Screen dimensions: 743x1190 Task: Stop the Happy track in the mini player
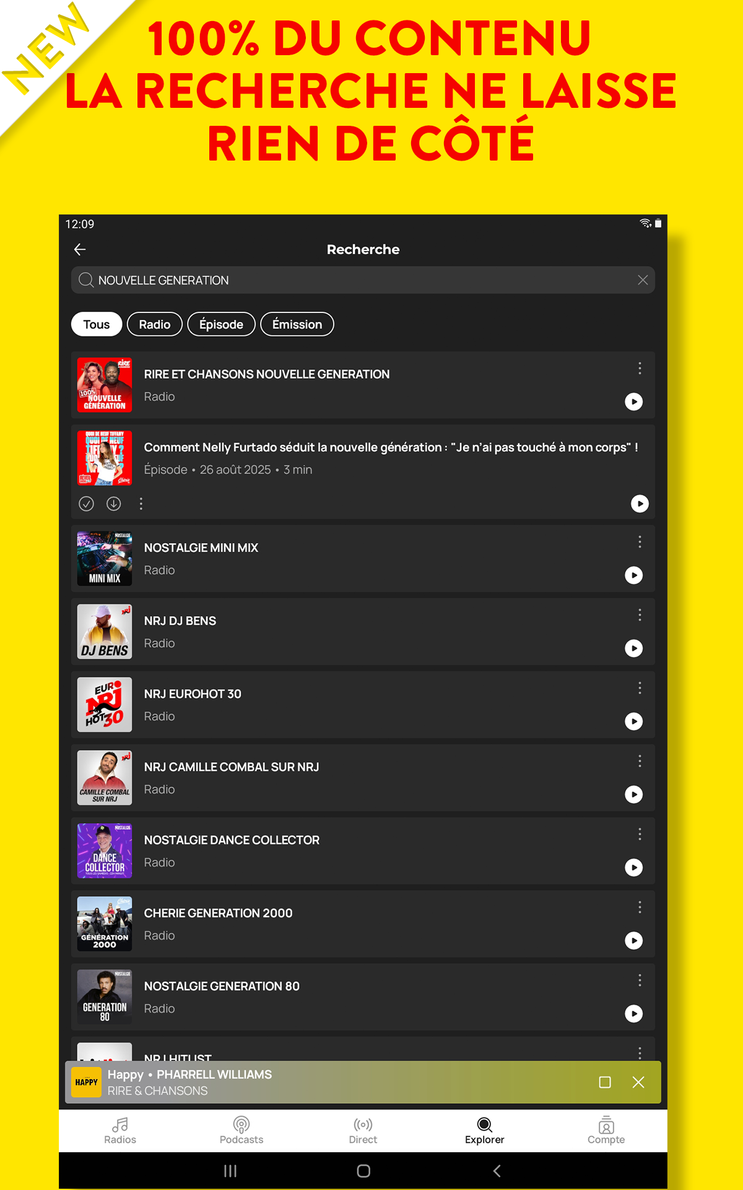coord(605,1082)
